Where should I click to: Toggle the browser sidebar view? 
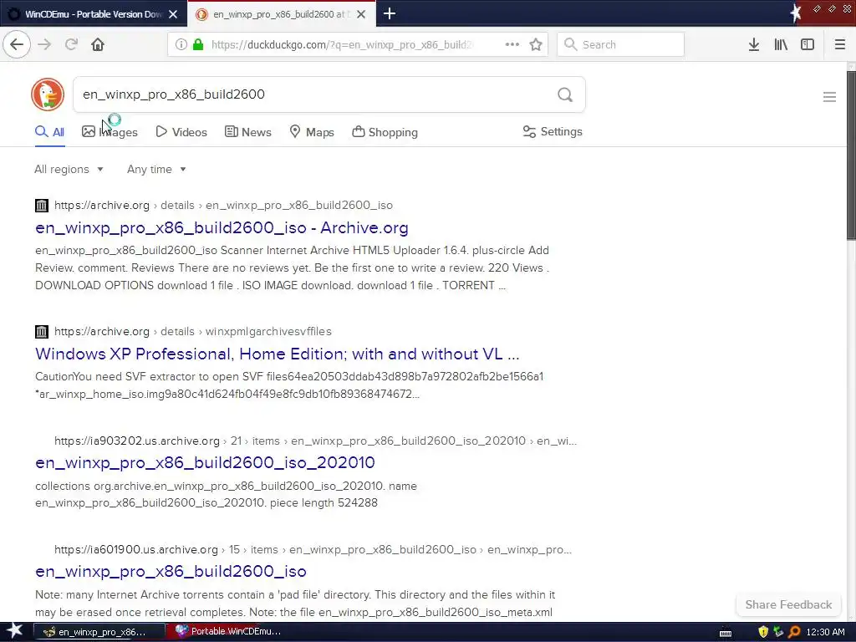[x=808, y=44]
